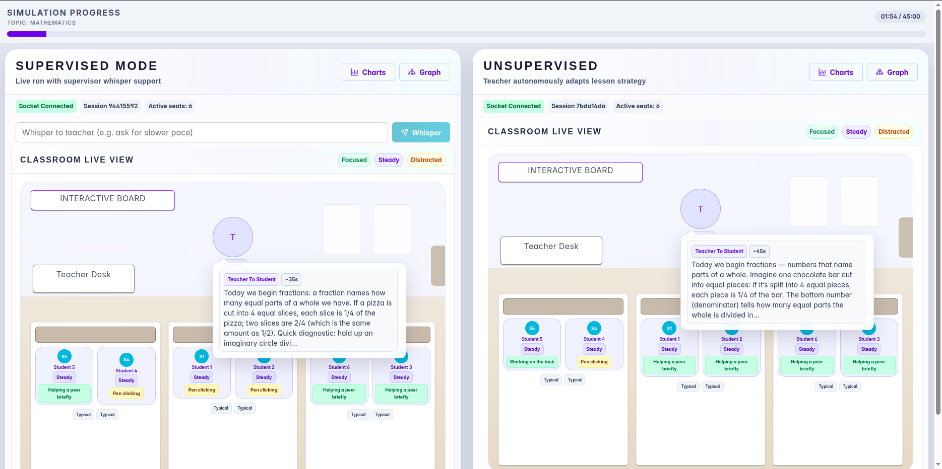This screenshot has width=942, height=469.
Task: Click Student 3 Steady badge in Supervised classroom
Action: [401, 377]
